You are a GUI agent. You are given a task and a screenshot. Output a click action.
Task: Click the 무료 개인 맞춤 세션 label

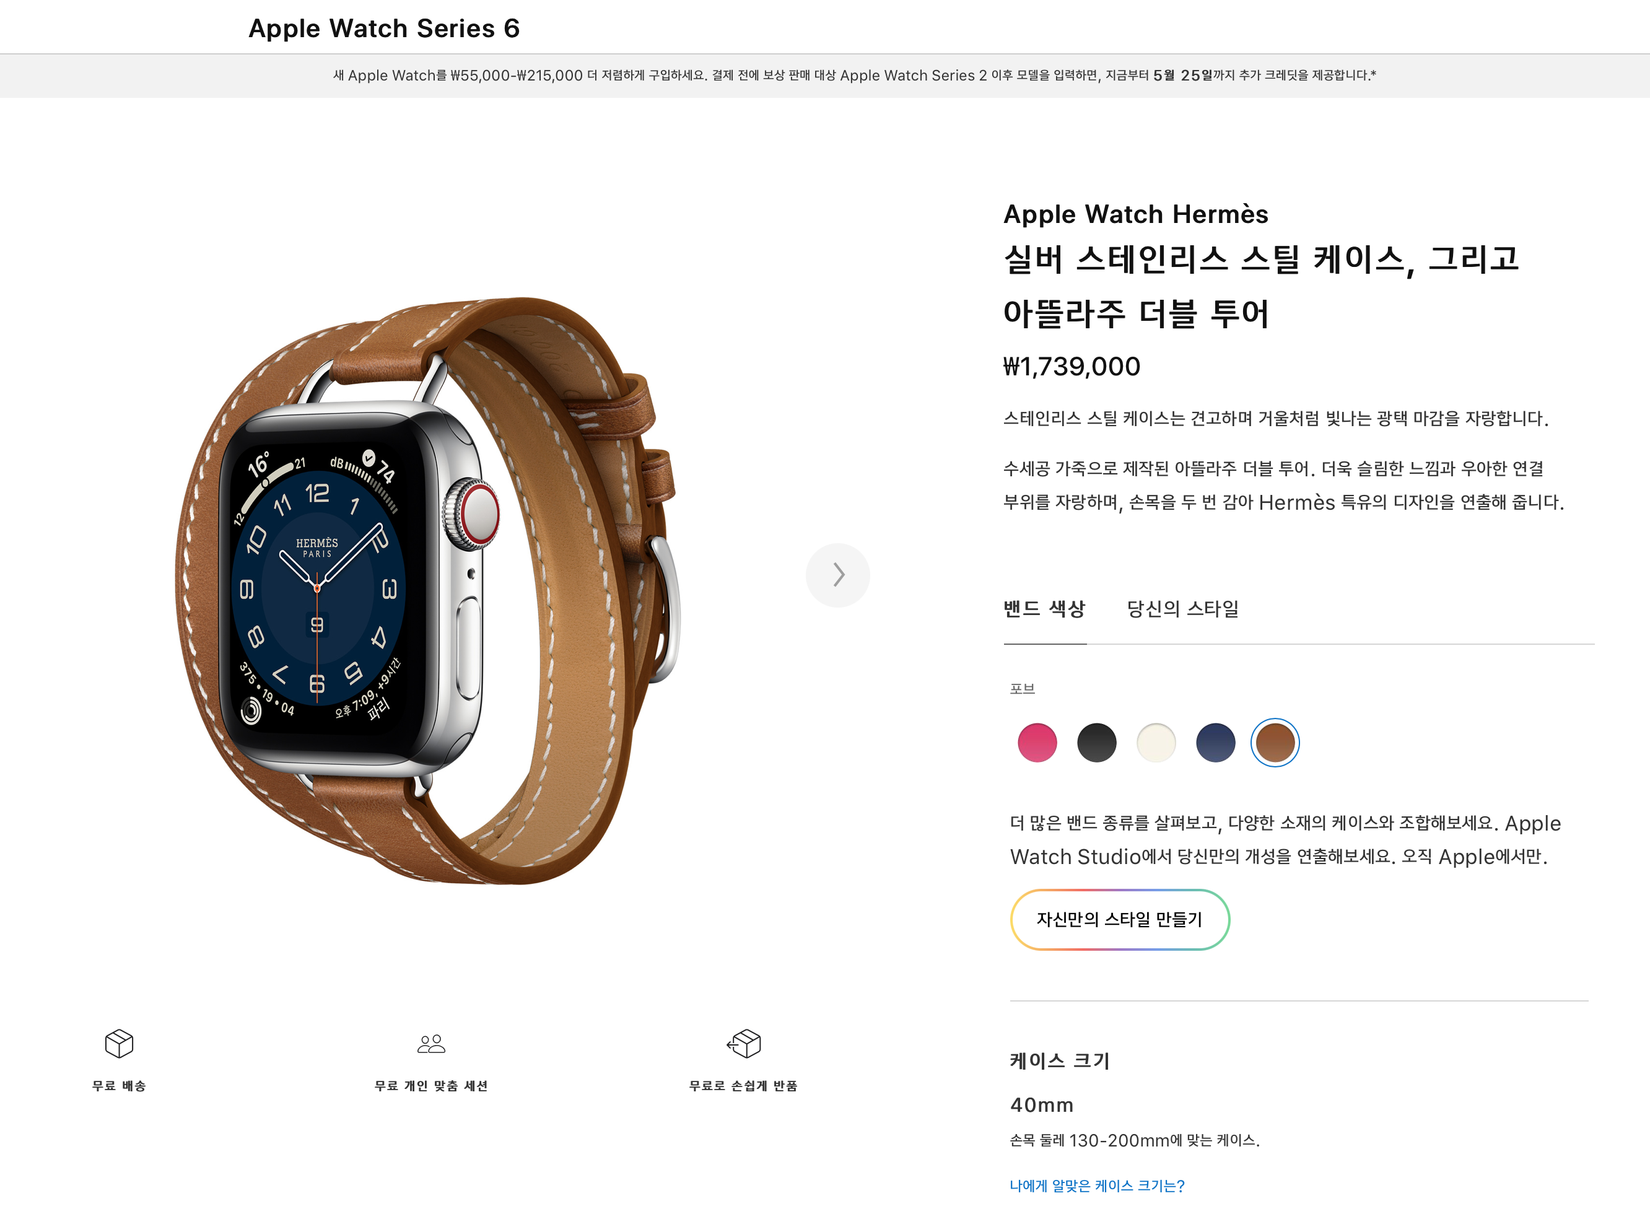[431, 1085]
